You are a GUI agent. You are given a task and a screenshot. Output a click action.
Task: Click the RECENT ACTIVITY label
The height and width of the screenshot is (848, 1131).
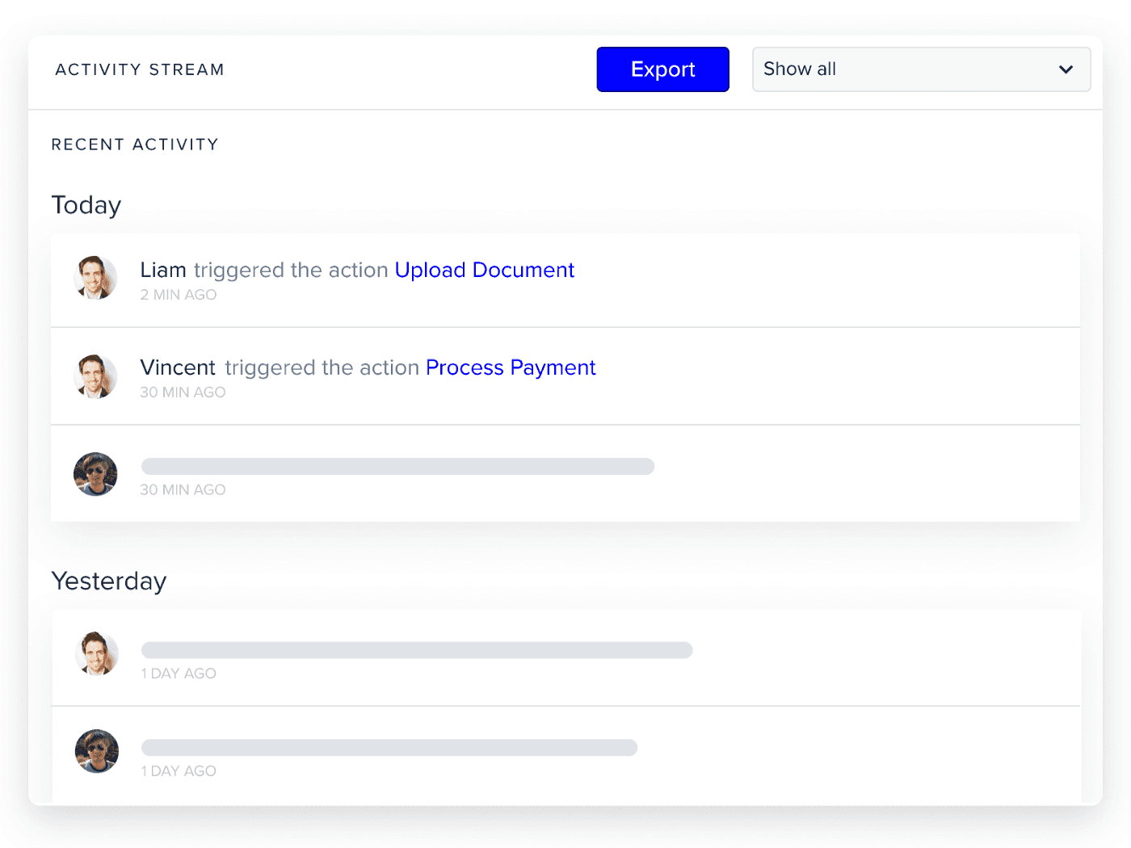point(135,145)
